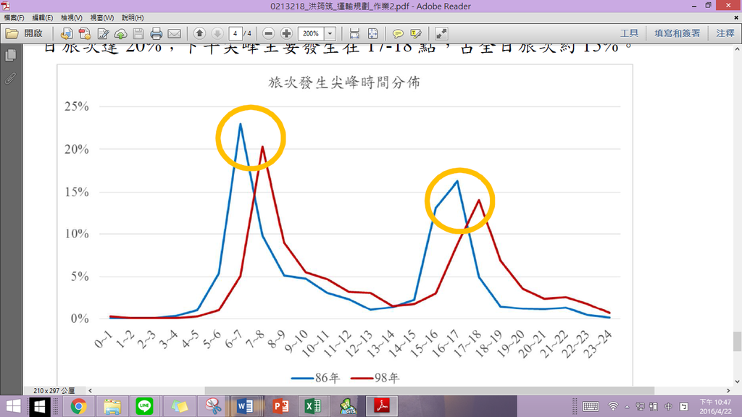Select the Sticky Note comment tool
The image size is (742, 417).
point(399,33)
